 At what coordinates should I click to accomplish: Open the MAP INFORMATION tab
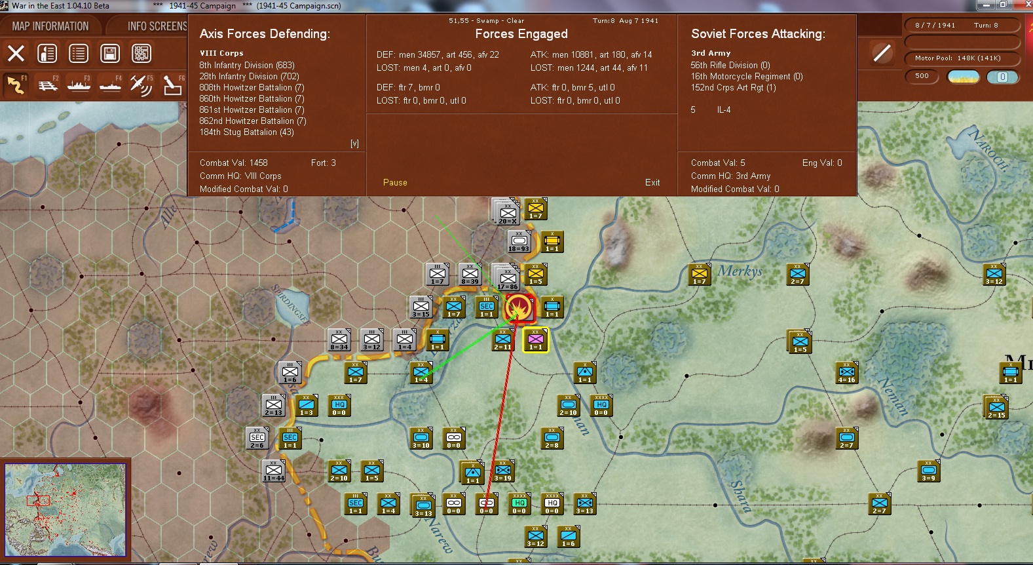[50, 26]
